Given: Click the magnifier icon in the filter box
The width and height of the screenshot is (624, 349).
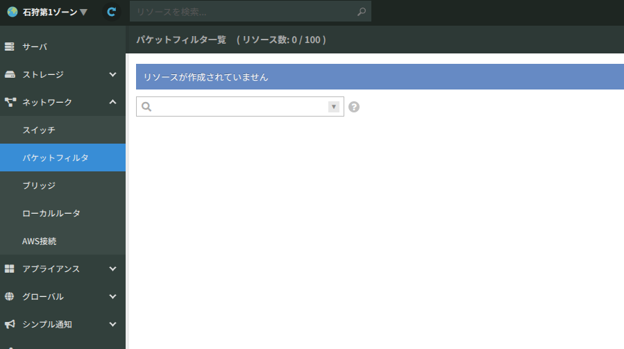Looking at the screenshot, I should (x=146, y=107).
